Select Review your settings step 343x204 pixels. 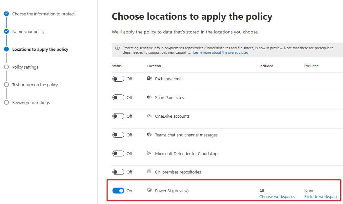click(x=31, y=103)
